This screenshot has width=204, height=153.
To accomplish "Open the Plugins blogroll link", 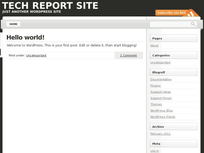I will point(155,86).
